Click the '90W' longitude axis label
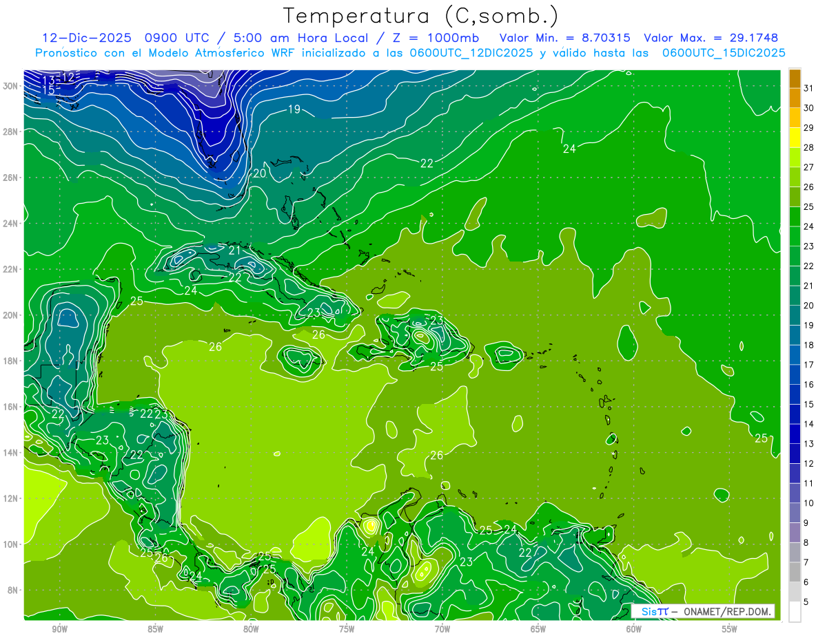The height and width of the screenshot is (638, 827). pyautogui.click(x=60, y=628)
